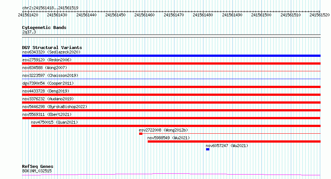Click the Cytogenetic Bands track heading
Image resolution: width=331 pixels, height=179 pixels.
(44, 27)
